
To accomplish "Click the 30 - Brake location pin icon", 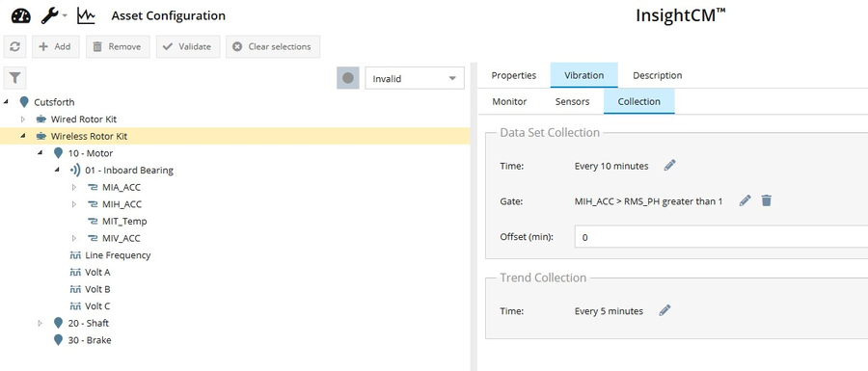I will pos(58,340).
